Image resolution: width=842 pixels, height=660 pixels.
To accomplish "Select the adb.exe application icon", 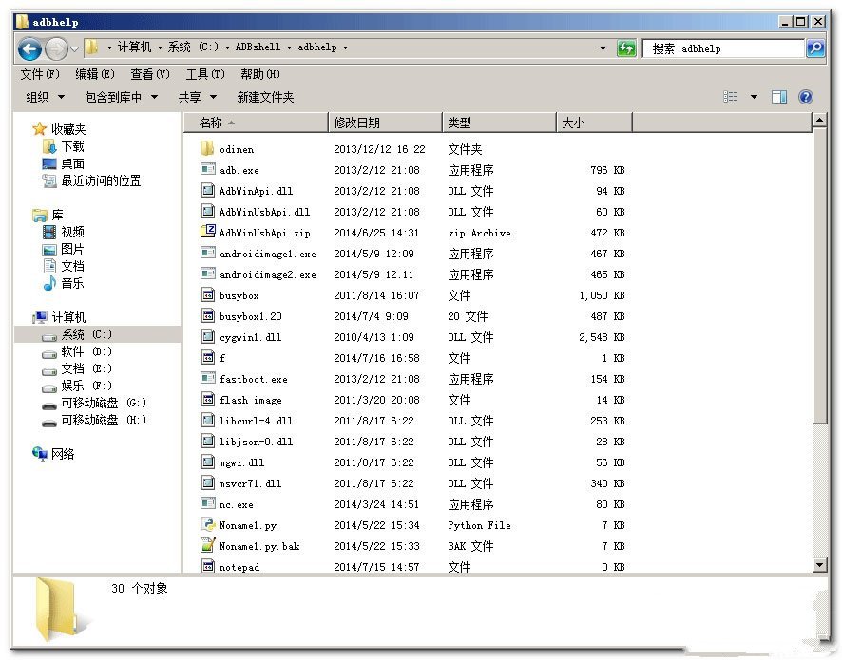I will pos(208,170).
